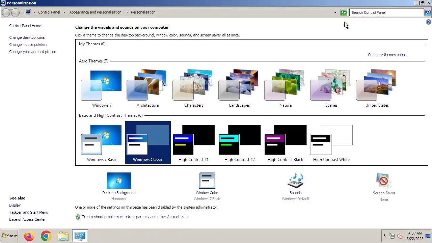The height and width of the screenshot is (243, 432).
Task: Click Change desktop icons link
Action: click(27, 37)
